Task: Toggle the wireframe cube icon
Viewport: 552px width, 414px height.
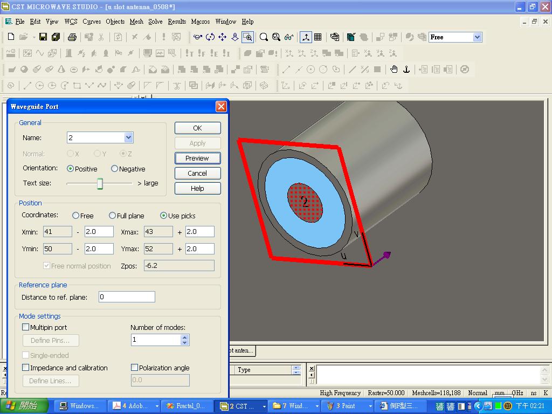Action: pyautogui.click(x=335, y=37)
